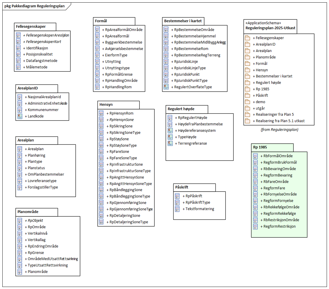This screenshot has height=289, width=329.
Task: Click the class icon beside FellesegenskaperArealplan
Action: point(18,35)
